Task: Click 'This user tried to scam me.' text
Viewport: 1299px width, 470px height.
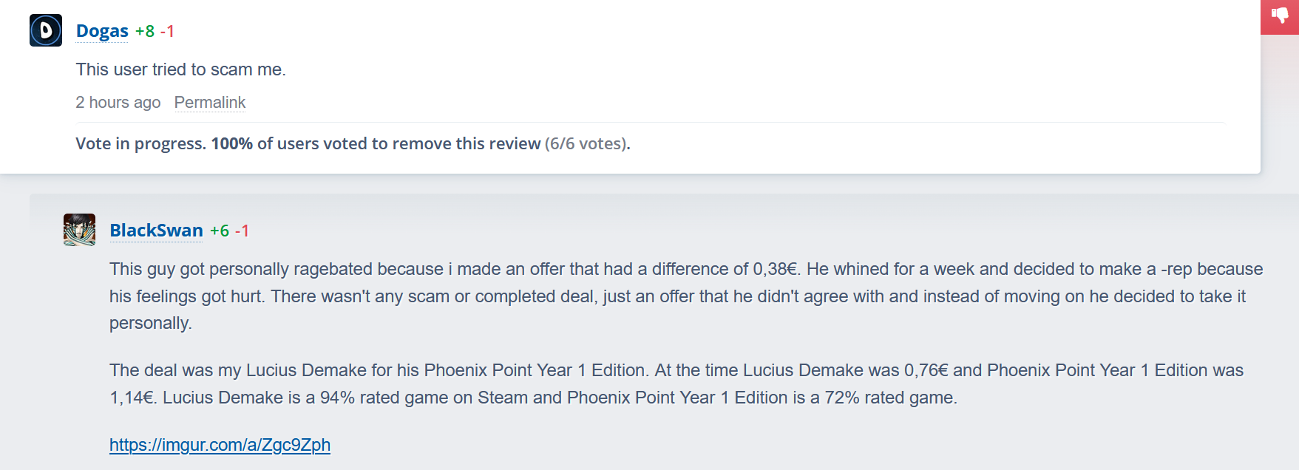Action: coord(180,69)
